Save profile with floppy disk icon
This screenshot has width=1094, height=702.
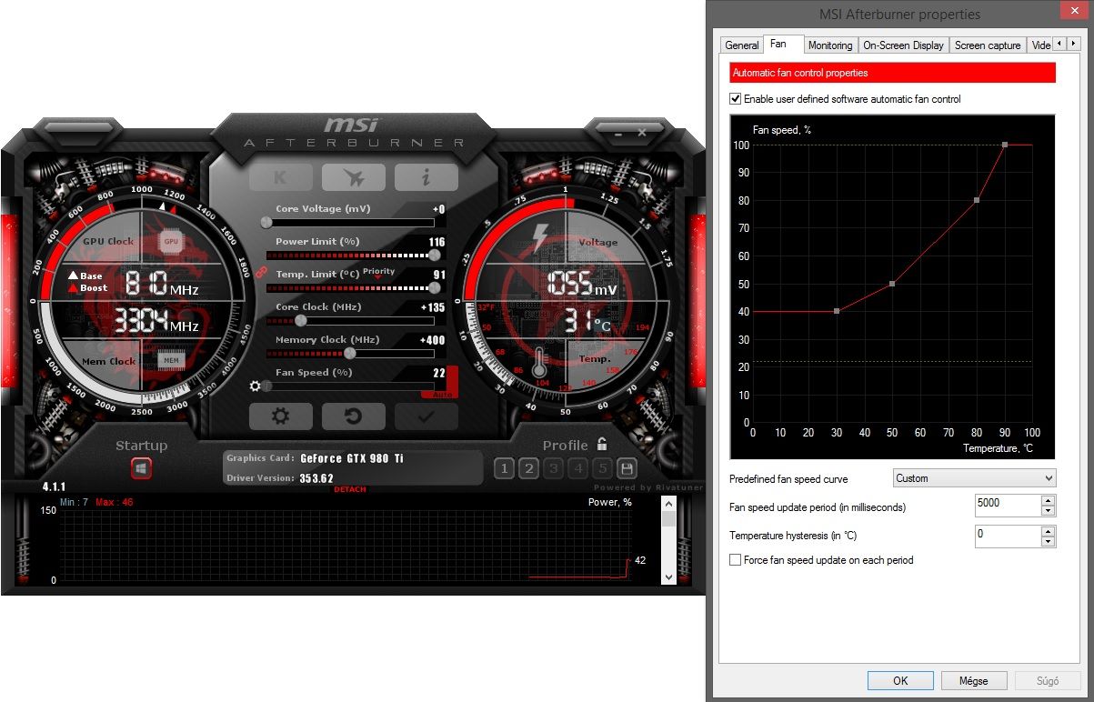coord(626,469)
